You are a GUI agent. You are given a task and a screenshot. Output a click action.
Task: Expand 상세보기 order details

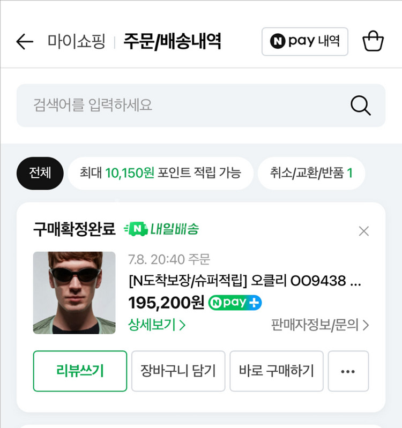157,325
